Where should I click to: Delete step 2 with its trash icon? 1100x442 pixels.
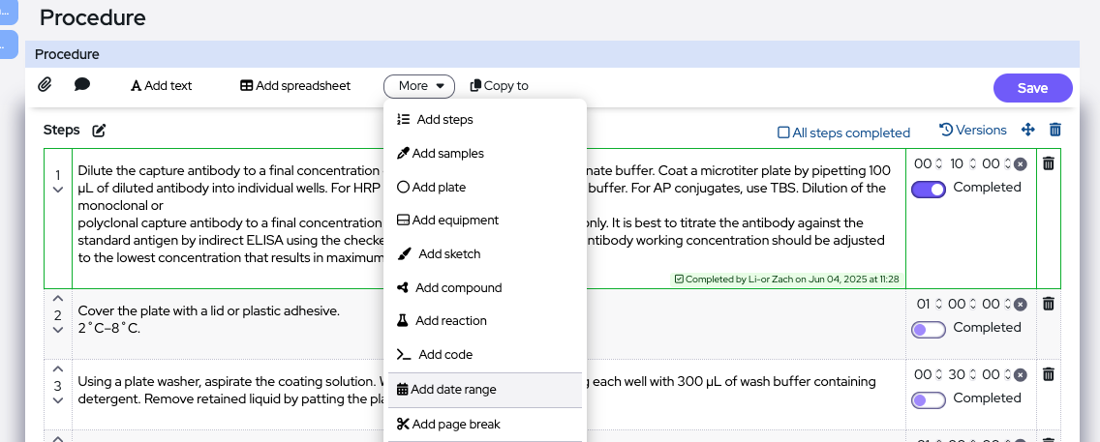tap(1048, 304)
